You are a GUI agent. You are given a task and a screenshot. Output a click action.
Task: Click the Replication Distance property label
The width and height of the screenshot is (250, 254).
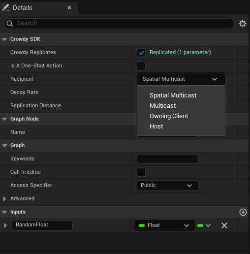click(35, 105)
